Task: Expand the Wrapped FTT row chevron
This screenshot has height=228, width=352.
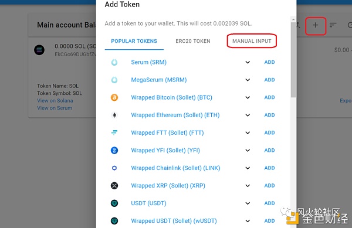Action: [x=248, y=132]
